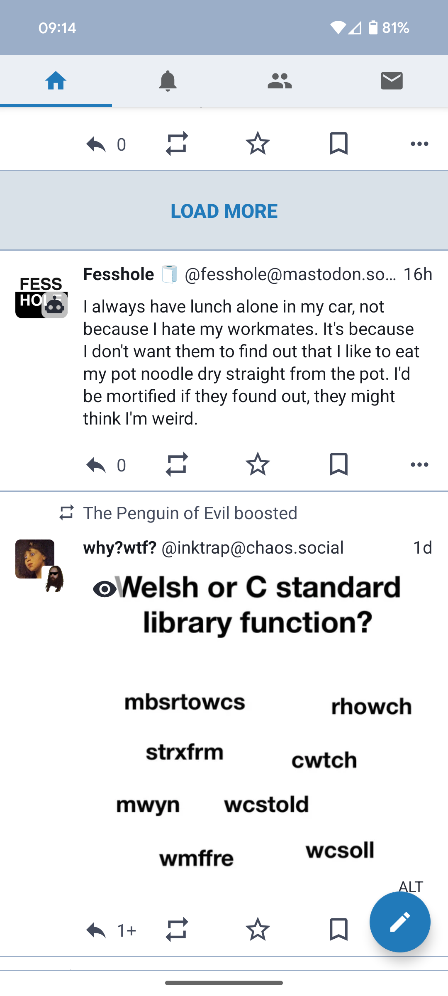
Task: Bookmark the Fesshole pot noodle post
Action: click(x=338, y=464)
